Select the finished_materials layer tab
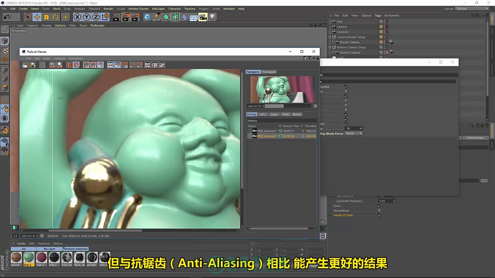The width and height of the screenshot is (495, 278). (76, 249)
